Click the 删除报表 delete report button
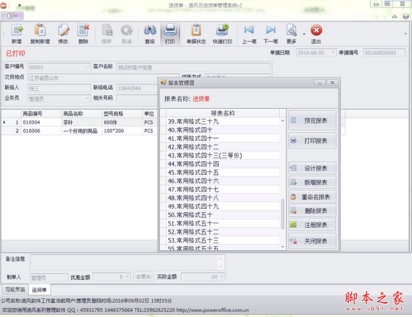 coord(312,211)
